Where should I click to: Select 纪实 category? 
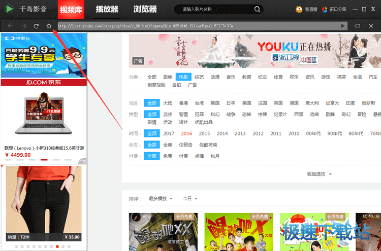pyautogui.click(x=263, y=77)
